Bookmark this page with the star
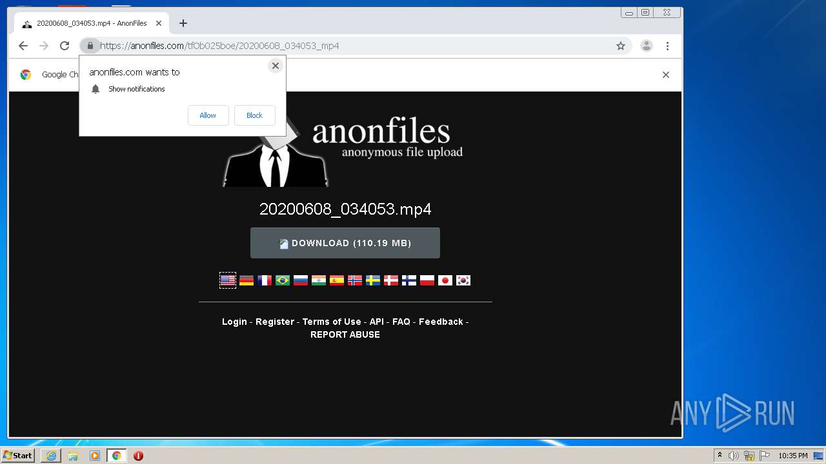826x464 pixels. pos(621,46)
